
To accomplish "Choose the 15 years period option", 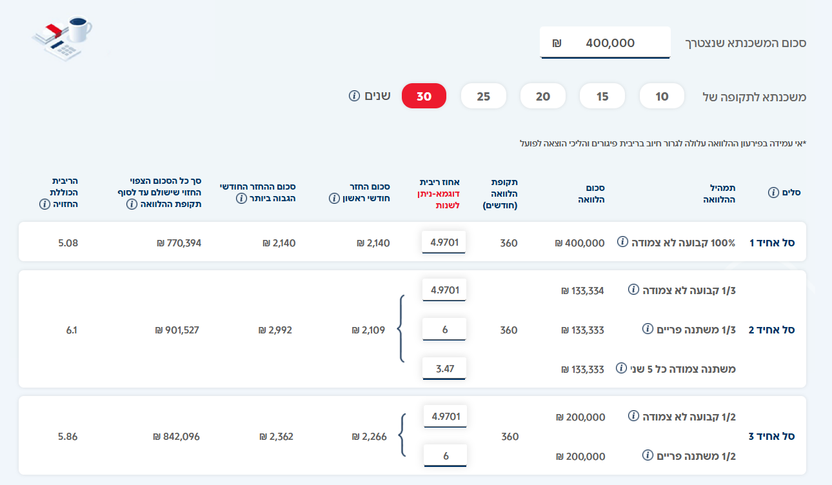I will point(602,97).
